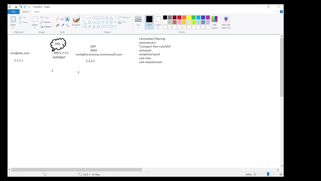
Task: Choose the straight Line shape
Action: [x=85, y=18]
